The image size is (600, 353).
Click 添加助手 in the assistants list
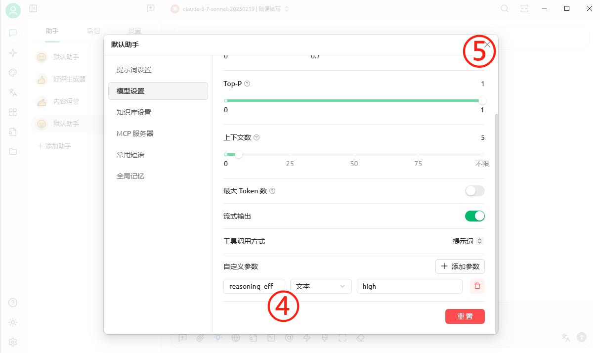(55, 146)
